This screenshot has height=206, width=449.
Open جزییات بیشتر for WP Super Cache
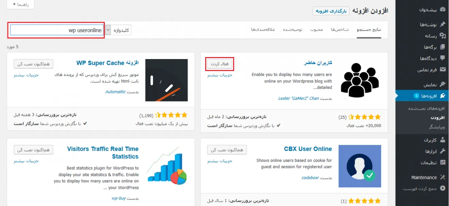point(27,75)
